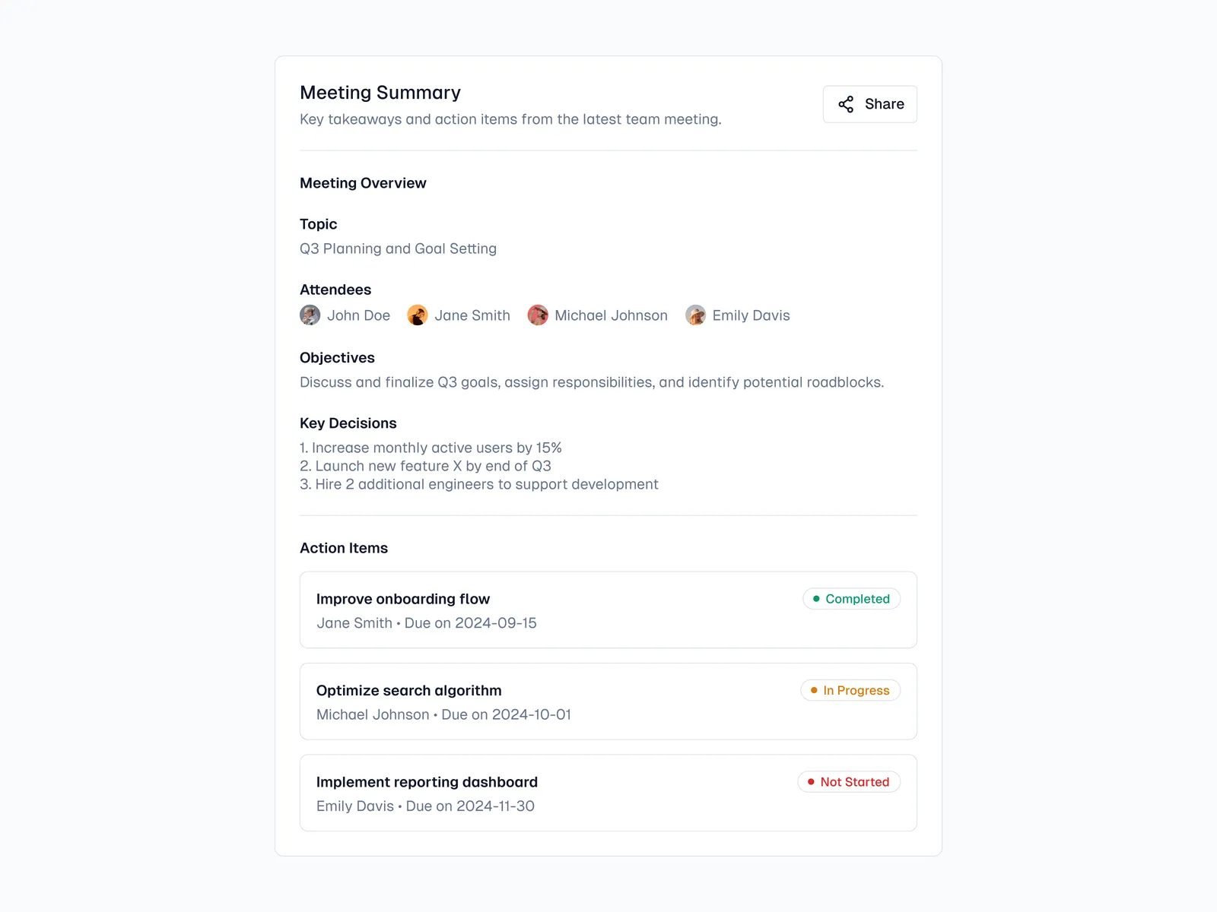Click the Michael Johnson attendee name
The height and width of the screenshot is (912, 1217).
[611, 315]
